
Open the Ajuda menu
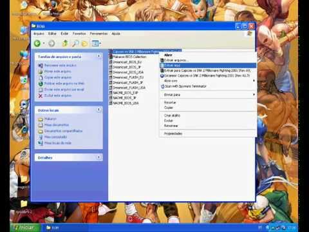click(x=116, y=34)
